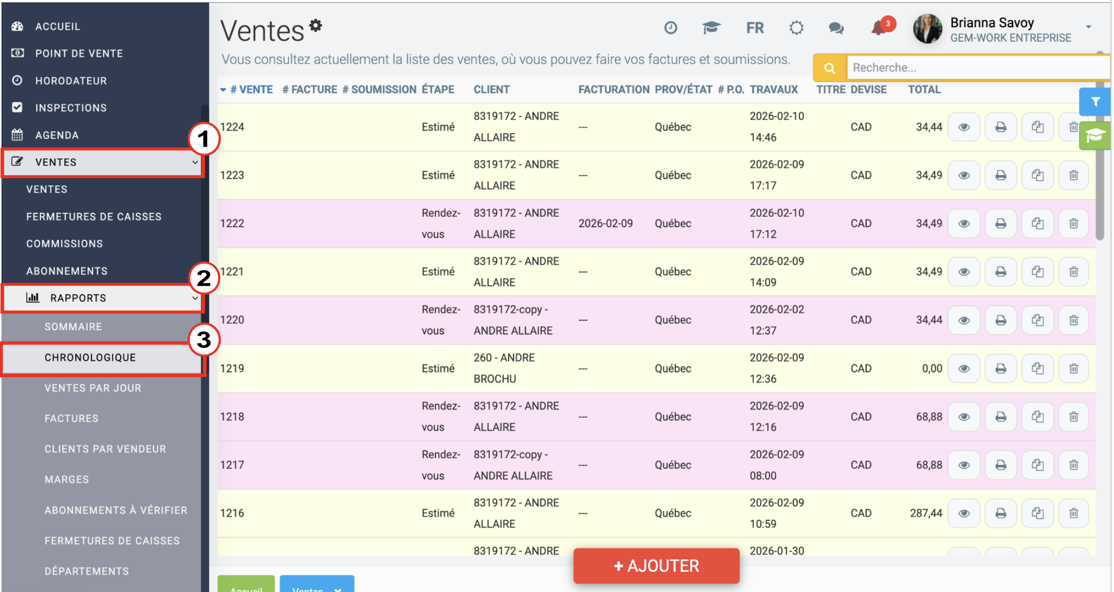The width and height of the screenshot is (1114, 592).
Task: Open the chat messages icon
Action: (x=836, y=28)
